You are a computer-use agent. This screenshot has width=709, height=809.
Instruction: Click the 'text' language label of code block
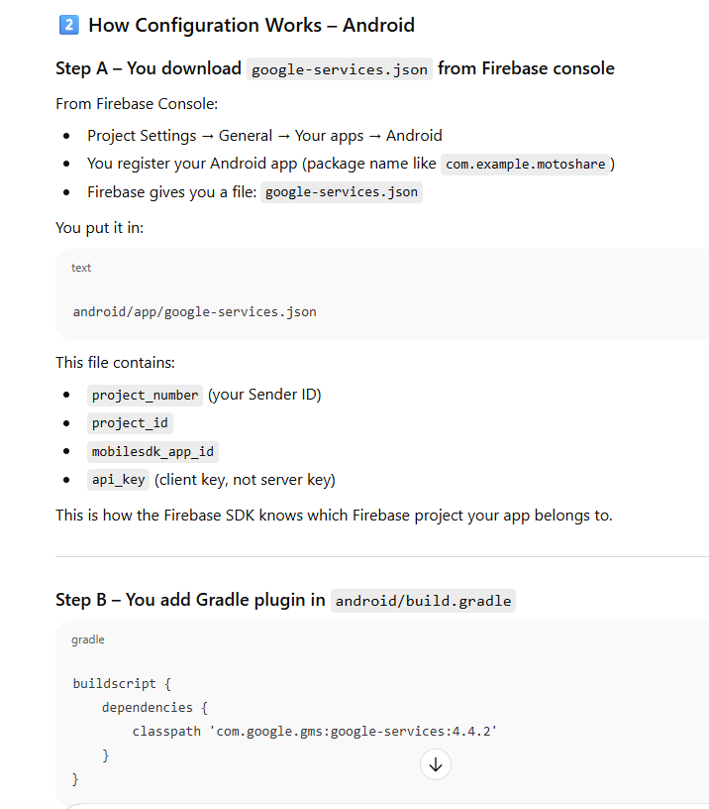coord(81,268)
